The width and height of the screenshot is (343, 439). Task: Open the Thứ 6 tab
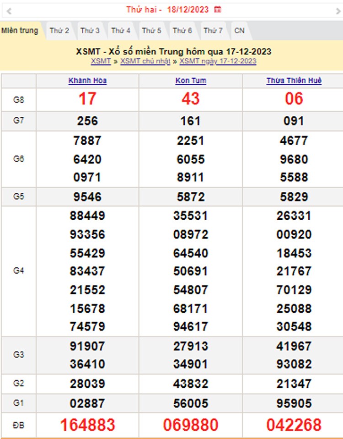tap(182, 31)
